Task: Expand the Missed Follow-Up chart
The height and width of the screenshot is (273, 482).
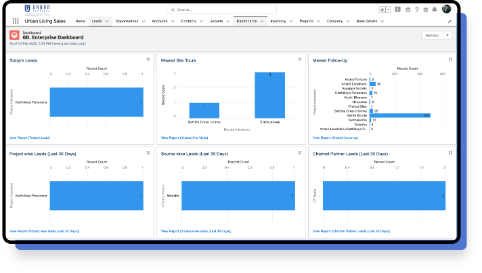Action: (x=450, y=60)
